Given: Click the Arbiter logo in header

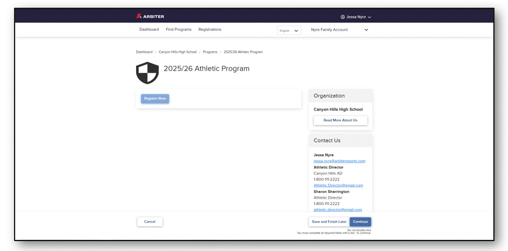Looking at the screenshot, I should 150,16.
